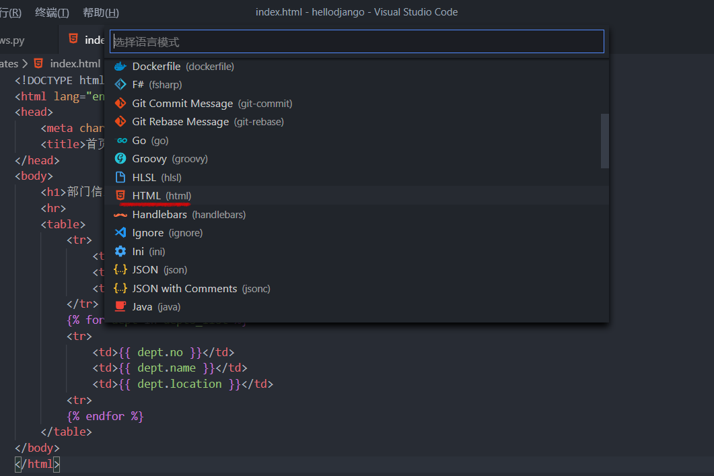714x476 pixels.
Task: Click the <hr> tag line
Action: point(53,208)
